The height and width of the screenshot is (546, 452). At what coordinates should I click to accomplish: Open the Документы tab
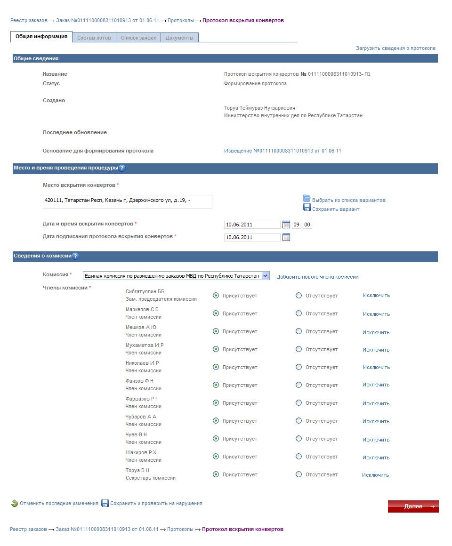coord(179,38)
